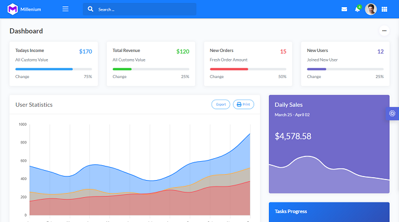Open the apps grid icon
Viewport: 399px width, 222px height.
click(384, 9)
